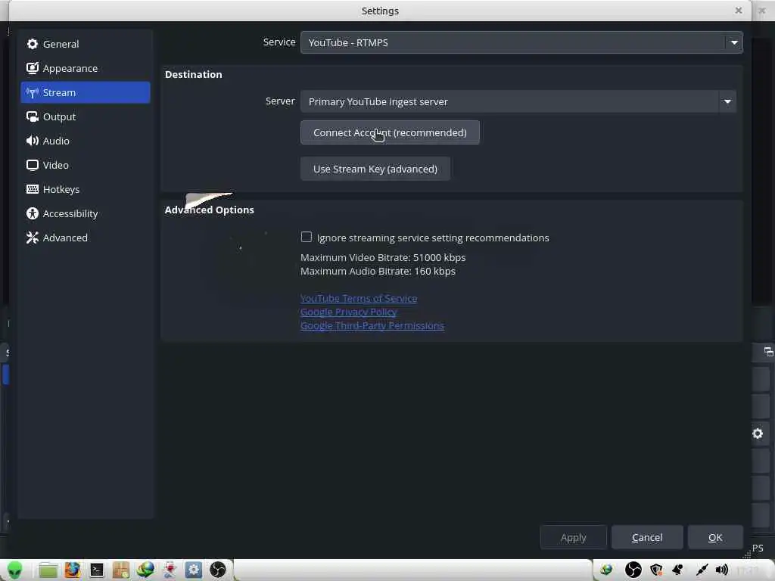Click the shield icon in system tray
The image size is (775, 581).
click(x=656, y=570)
